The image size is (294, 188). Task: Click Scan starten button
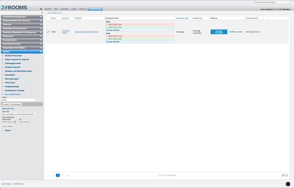8,126
